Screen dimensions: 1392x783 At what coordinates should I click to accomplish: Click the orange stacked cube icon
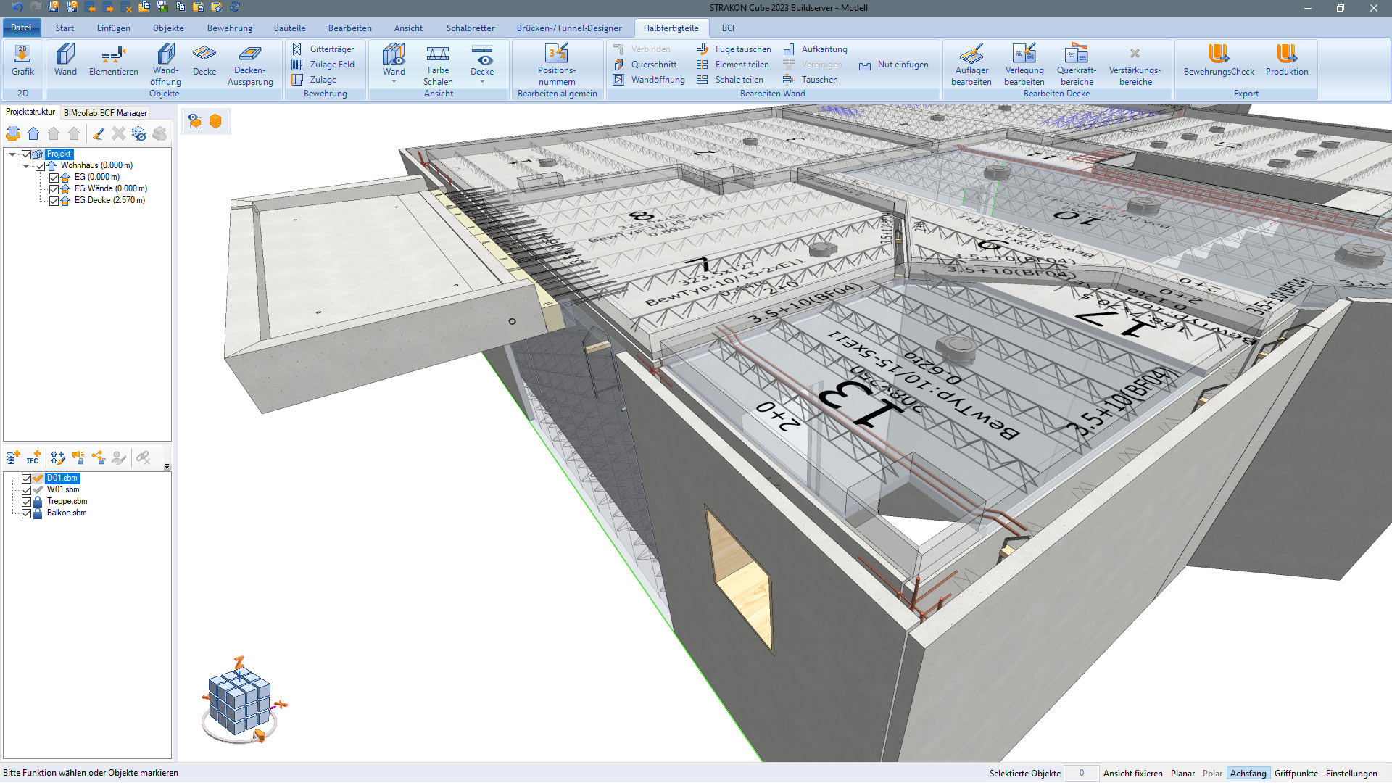(x=215, y=121)
